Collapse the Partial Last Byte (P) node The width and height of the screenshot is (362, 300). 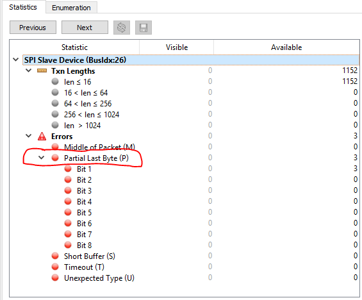(41, 158)
